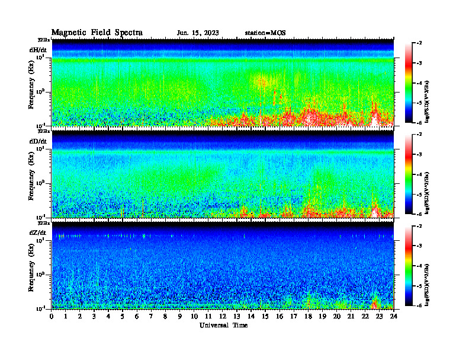Select the date text "Jun. 15, 2023"
This screenshot has width=469, height=363.
(198, 33)
